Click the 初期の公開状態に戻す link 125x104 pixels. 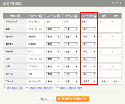click(x=71, y=88)
